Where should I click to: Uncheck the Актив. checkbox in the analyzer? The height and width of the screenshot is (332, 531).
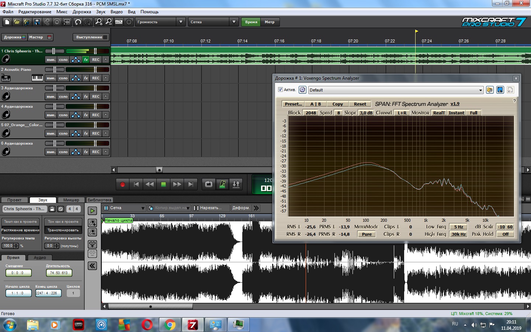coord(280,90)
